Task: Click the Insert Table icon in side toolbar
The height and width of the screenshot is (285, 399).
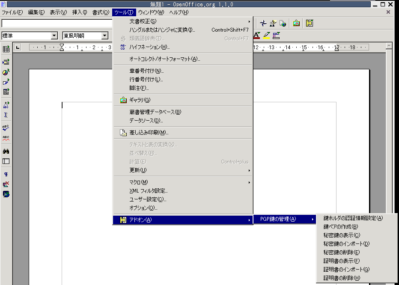Action: click(6, 49)
